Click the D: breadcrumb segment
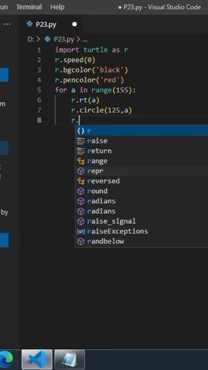Viewport: 208px width, 370px height. [30, 39]
